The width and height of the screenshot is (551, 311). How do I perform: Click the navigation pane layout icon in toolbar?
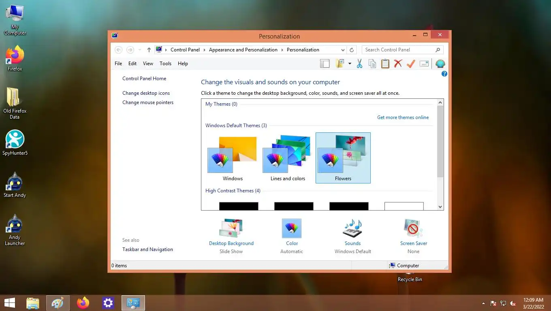(x=325, y=64)
